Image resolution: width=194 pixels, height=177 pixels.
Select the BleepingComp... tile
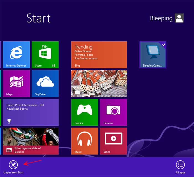153,55
